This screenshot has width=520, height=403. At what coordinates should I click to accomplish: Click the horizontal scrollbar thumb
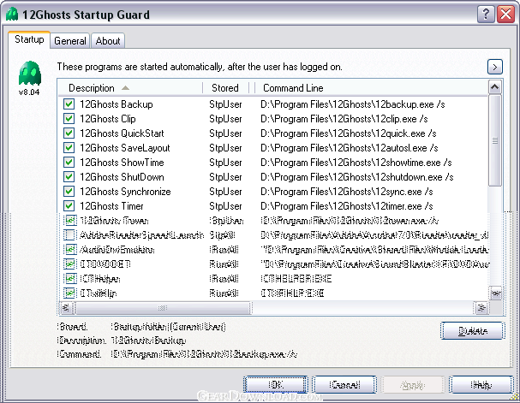click(163, 308)
